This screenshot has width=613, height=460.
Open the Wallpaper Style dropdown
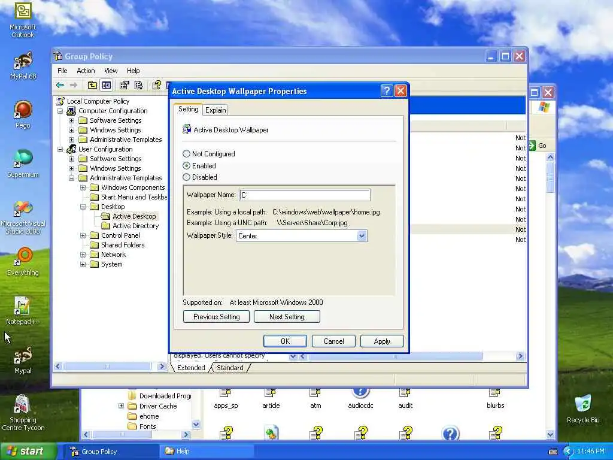tap(362, 235)
